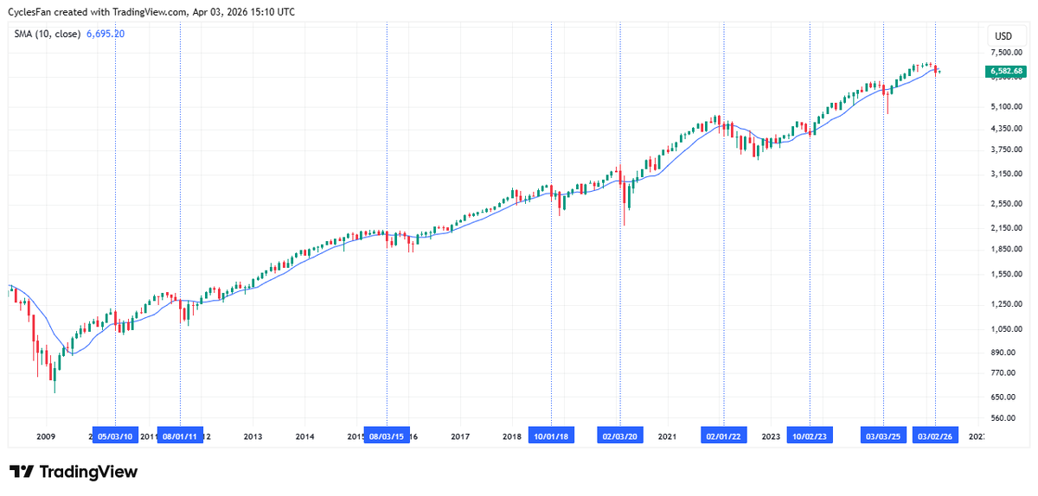Click the TradingView logo at the bottom

tap(74, 472)
